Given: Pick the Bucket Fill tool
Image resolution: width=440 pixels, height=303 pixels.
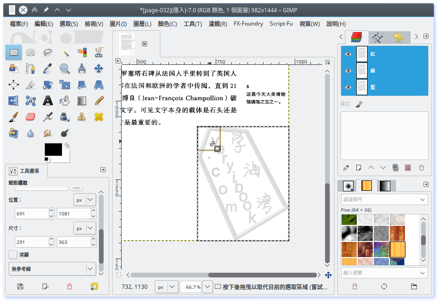Looking at the screenshot, I should [65, 100].
